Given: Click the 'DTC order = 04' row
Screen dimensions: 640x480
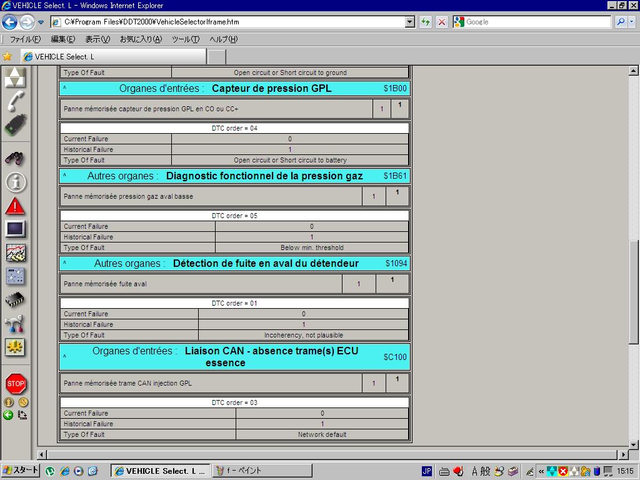Looking at the screenshot, I should (x=234, y=128).
